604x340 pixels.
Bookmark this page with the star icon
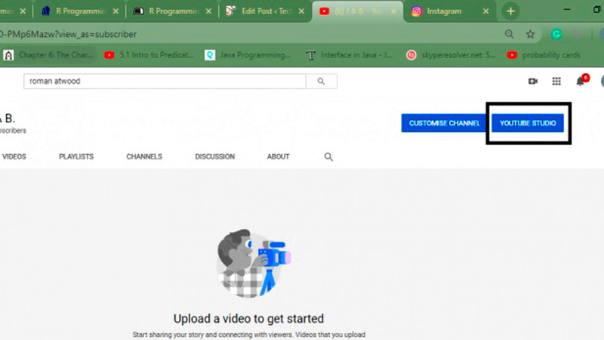tap(531, 34)
